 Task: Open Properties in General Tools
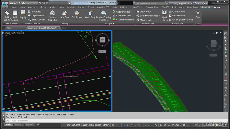pos(34,11)
